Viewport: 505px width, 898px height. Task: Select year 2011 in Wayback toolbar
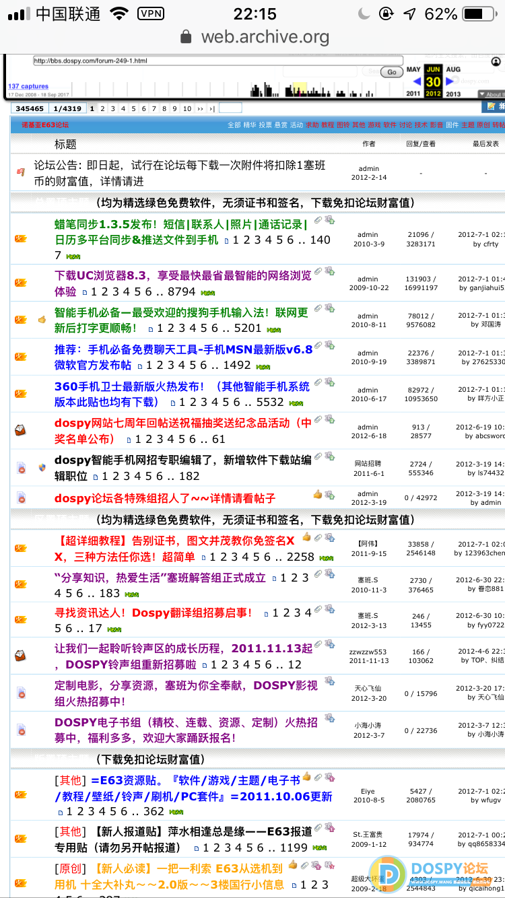413,94
